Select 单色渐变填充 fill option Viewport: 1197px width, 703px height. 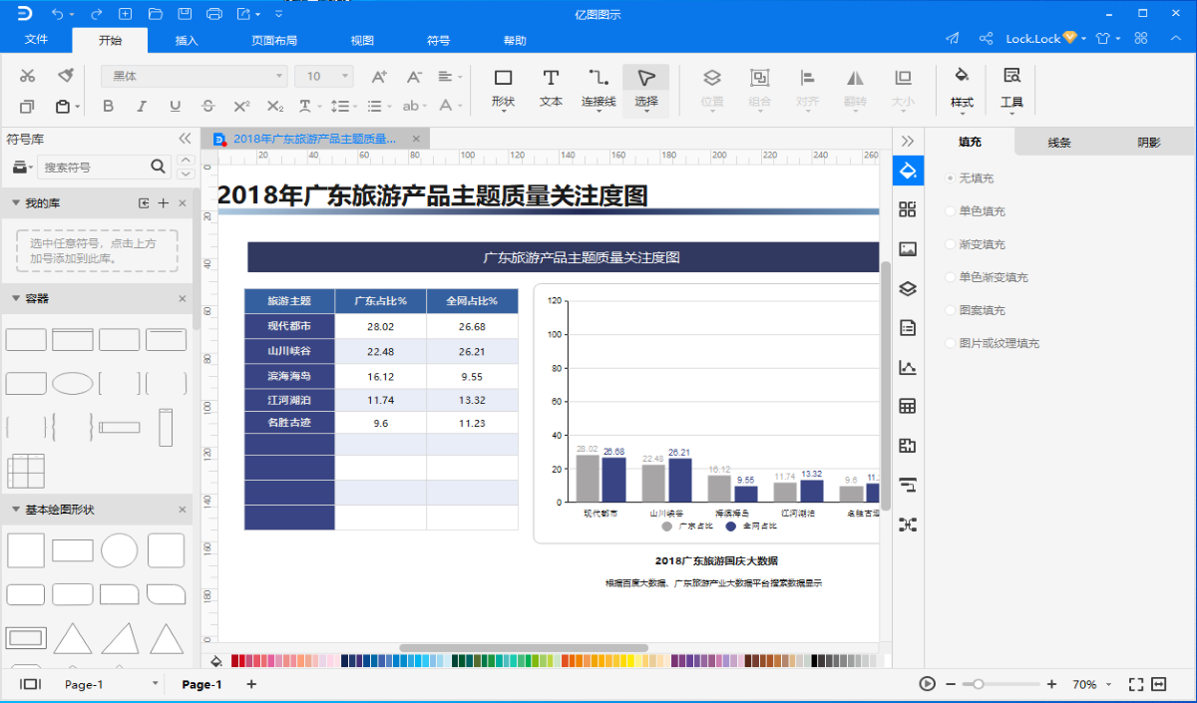pyautogui.click(x=987, y=277)
